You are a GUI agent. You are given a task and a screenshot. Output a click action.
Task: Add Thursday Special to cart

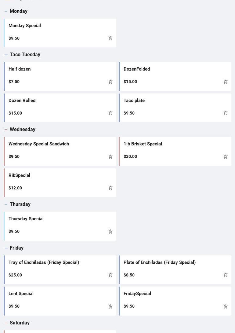point(110,232)
